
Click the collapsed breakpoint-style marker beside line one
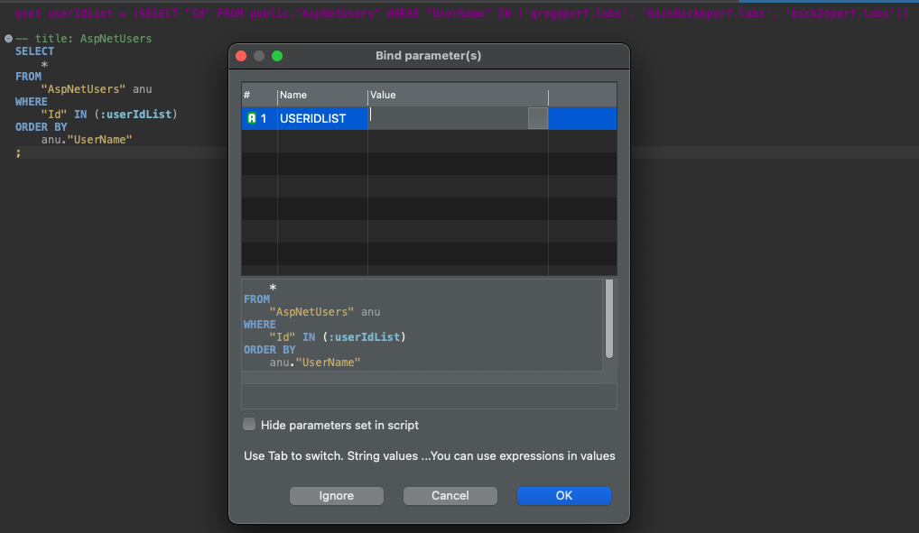point(7,38)
